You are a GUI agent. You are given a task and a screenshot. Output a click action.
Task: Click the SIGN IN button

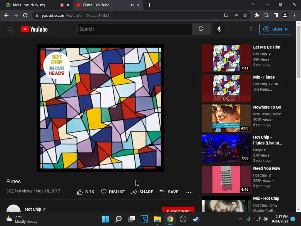(x=275, y=29)
